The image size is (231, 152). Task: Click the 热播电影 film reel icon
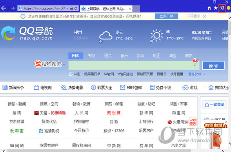64,87
